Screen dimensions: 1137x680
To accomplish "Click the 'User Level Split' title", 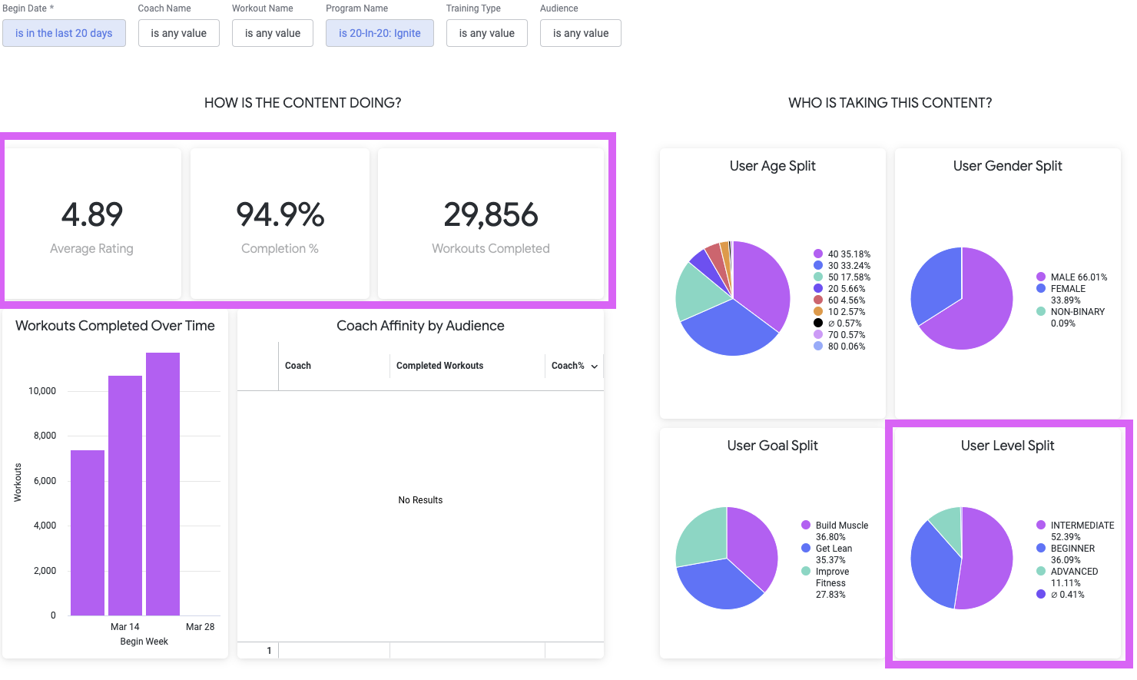I will pyautogui.click(x=1008, y=446).
